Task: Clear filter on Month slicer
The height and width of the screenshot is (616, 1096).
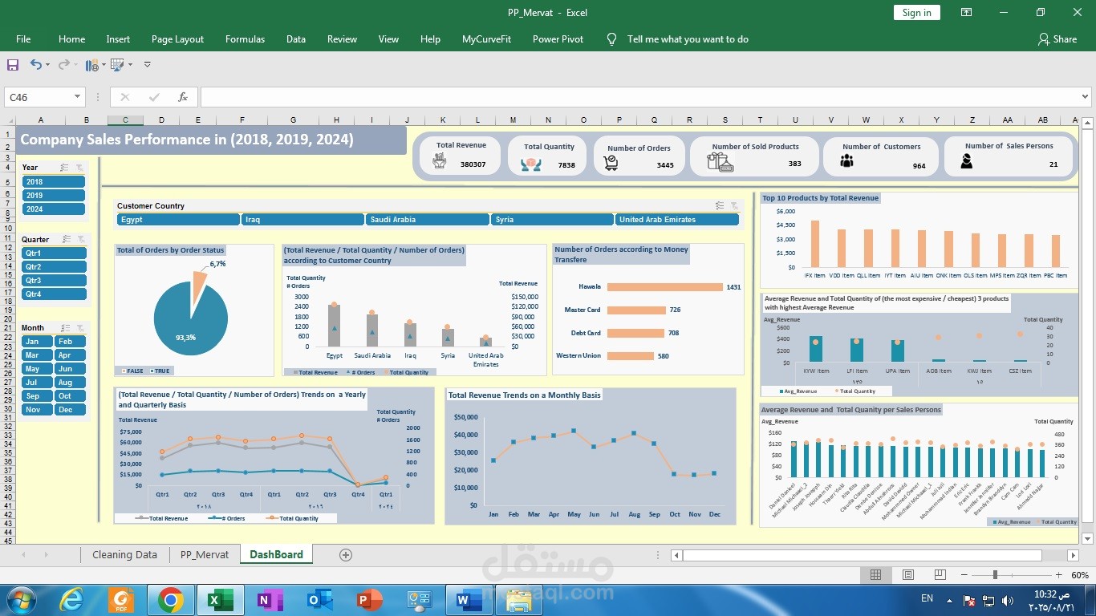Action: 79,327
